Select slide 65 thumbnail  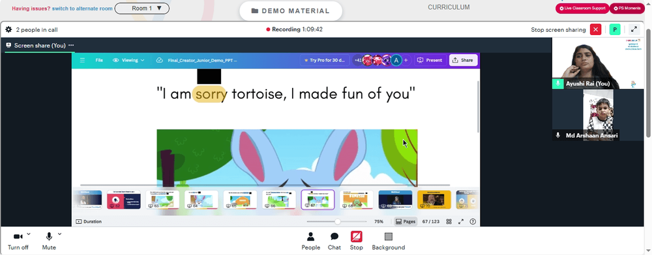tap(240, 200)
